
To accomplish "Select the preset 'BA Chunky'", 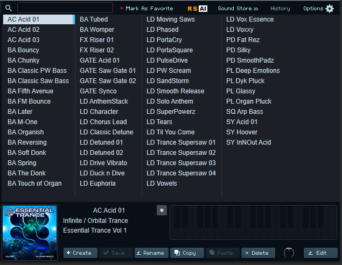I will pyautogui.click(x=24, y=60).
